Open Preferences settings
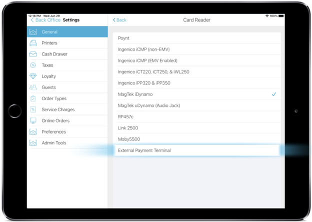The height and width of the screenshot is (222, 312). tap(67, 132)
